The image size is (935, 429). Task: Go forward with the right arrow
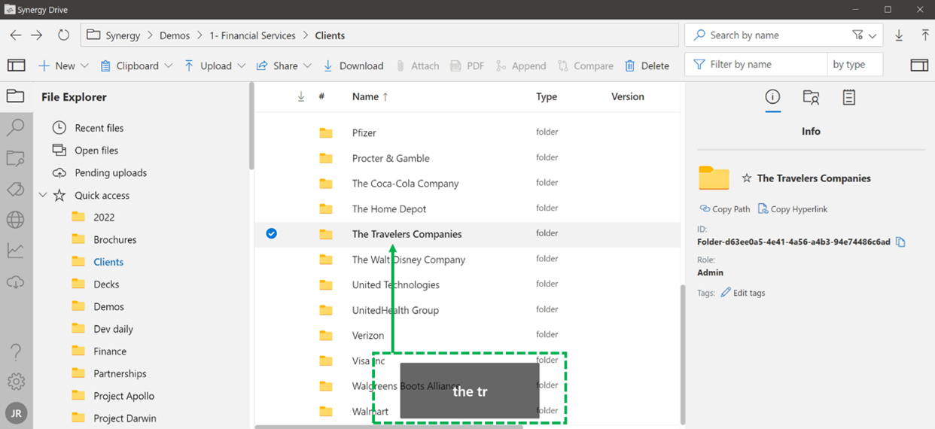pos(37,35)
